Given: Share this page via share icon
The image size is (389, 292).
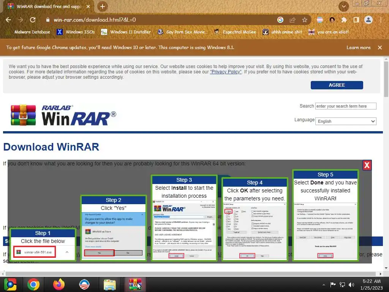Looking at the screenshot, I should pyautogui.click(x=293, y=20).
